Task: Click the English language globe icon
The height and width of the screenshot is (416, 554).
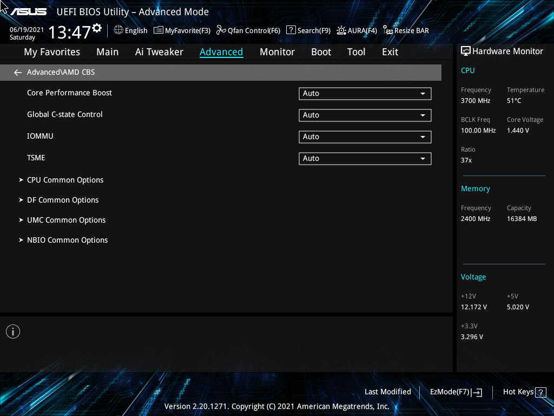Action: click(120, 30)
